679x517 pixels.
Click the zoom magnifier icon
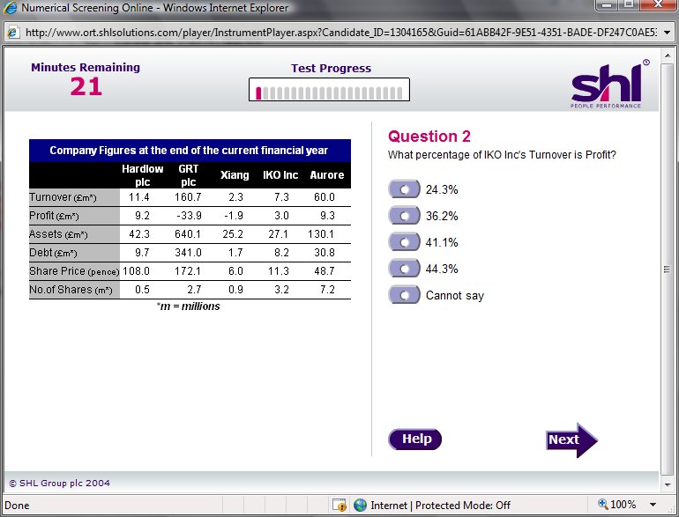pyautogui.click(x=603, y=504)
